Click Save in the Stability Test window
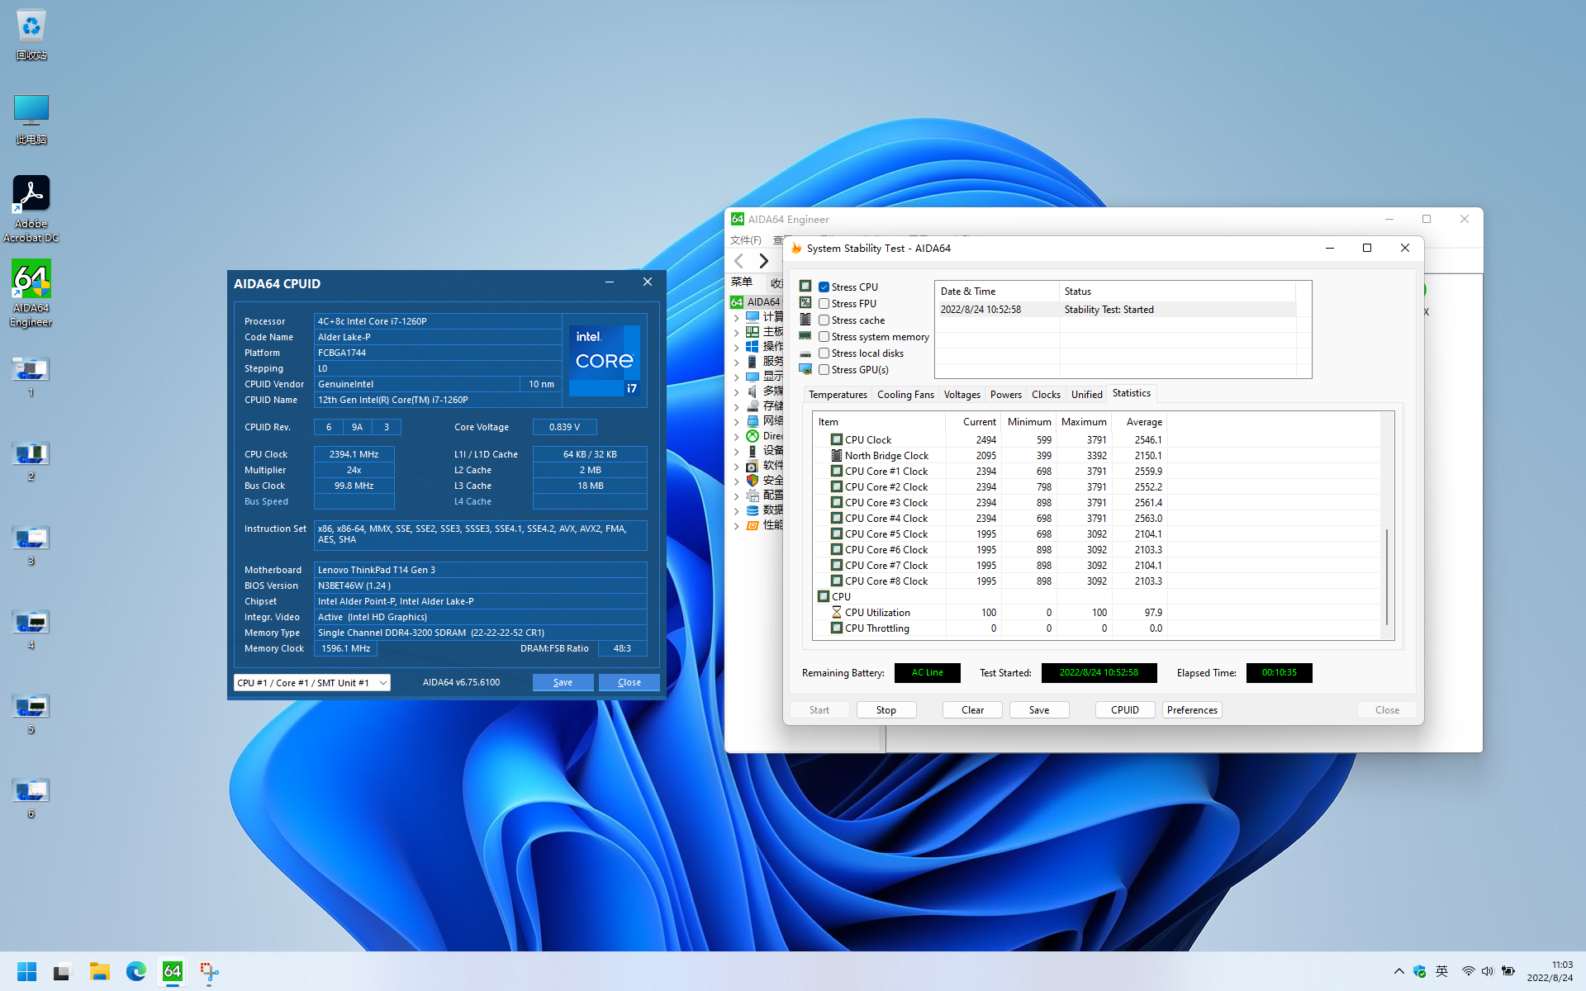The image size is (1586, 991). pos(1039,710)
